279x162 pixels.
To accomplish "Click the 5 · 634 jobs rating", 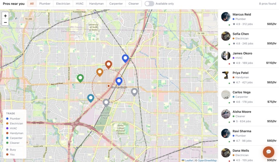I will coord(242,121).
